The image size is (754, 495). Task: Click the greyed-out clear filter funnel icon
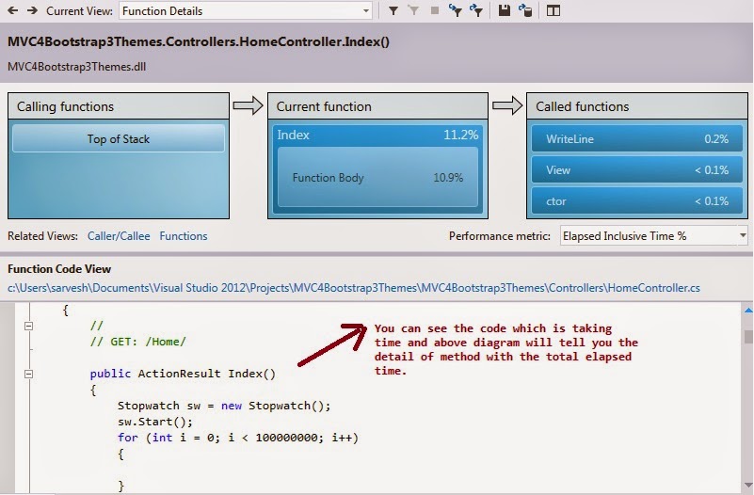413,10
